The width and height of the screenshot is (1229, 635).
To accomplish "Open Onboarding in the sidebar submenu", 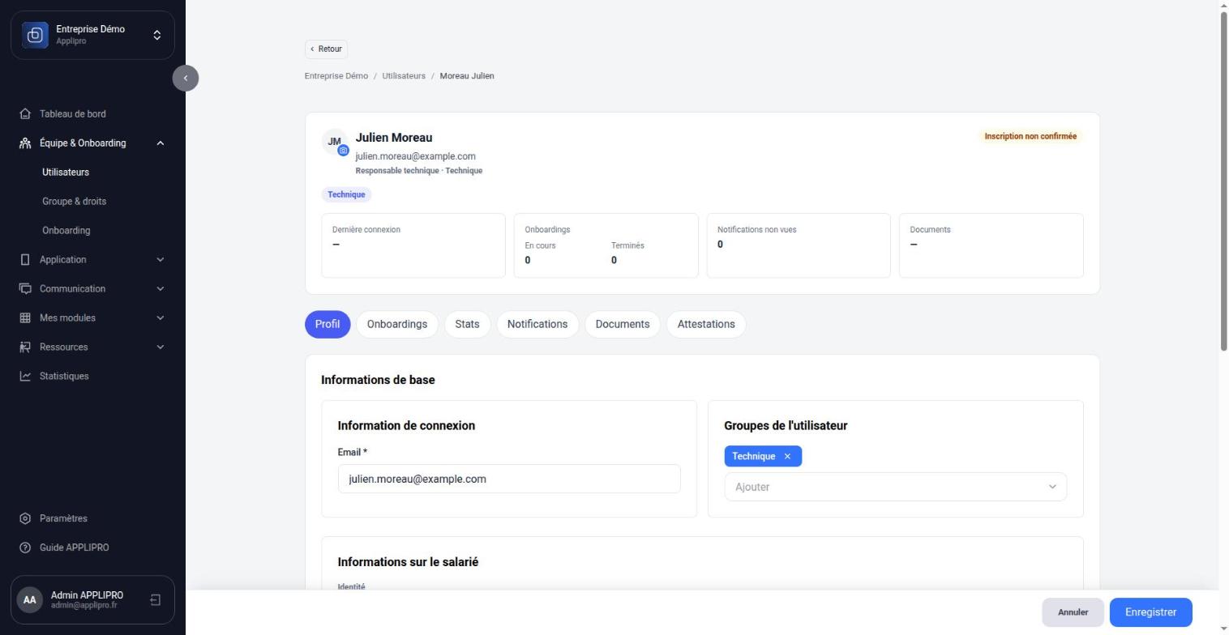I will pos(66,231).
